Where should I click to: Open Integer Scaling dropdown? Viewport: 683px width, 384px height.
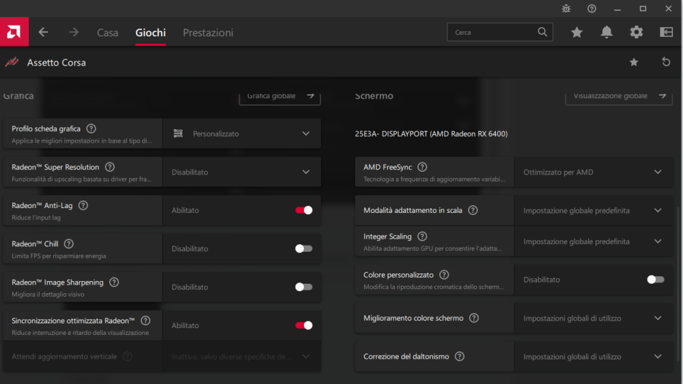pyautogui.click(x=594, y=241)
